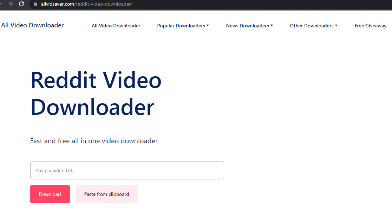The width and height of the screenshot is (392, 211).
Task: Select the address bar URL text
Action: (x=87, y=4)
